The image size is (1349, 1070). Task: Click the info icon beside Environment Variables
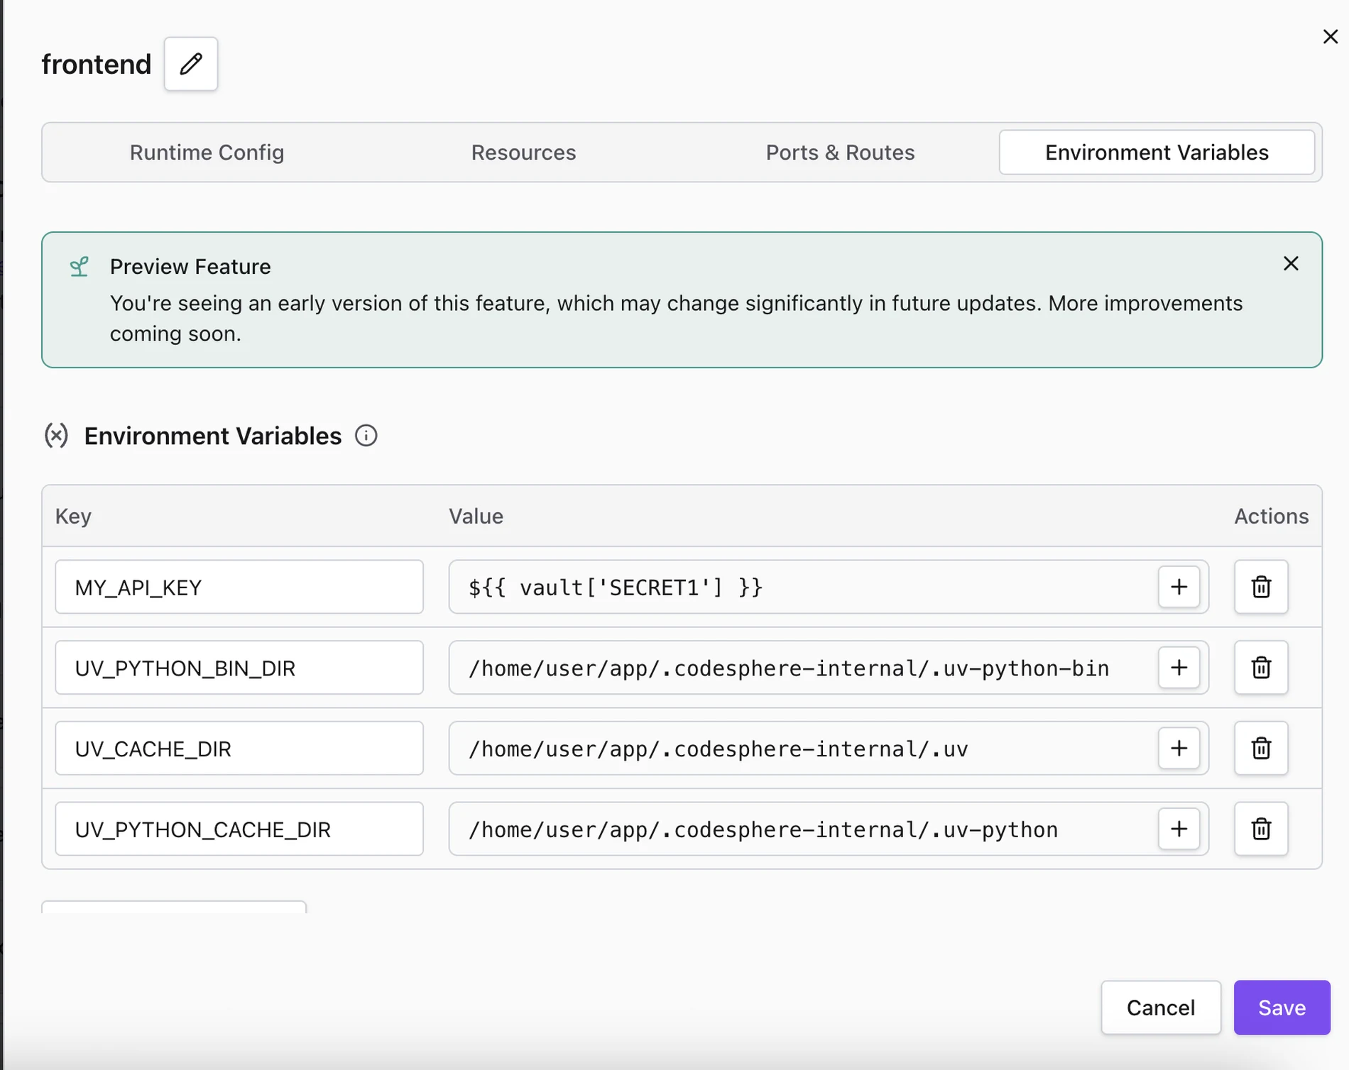pos(366,436)
